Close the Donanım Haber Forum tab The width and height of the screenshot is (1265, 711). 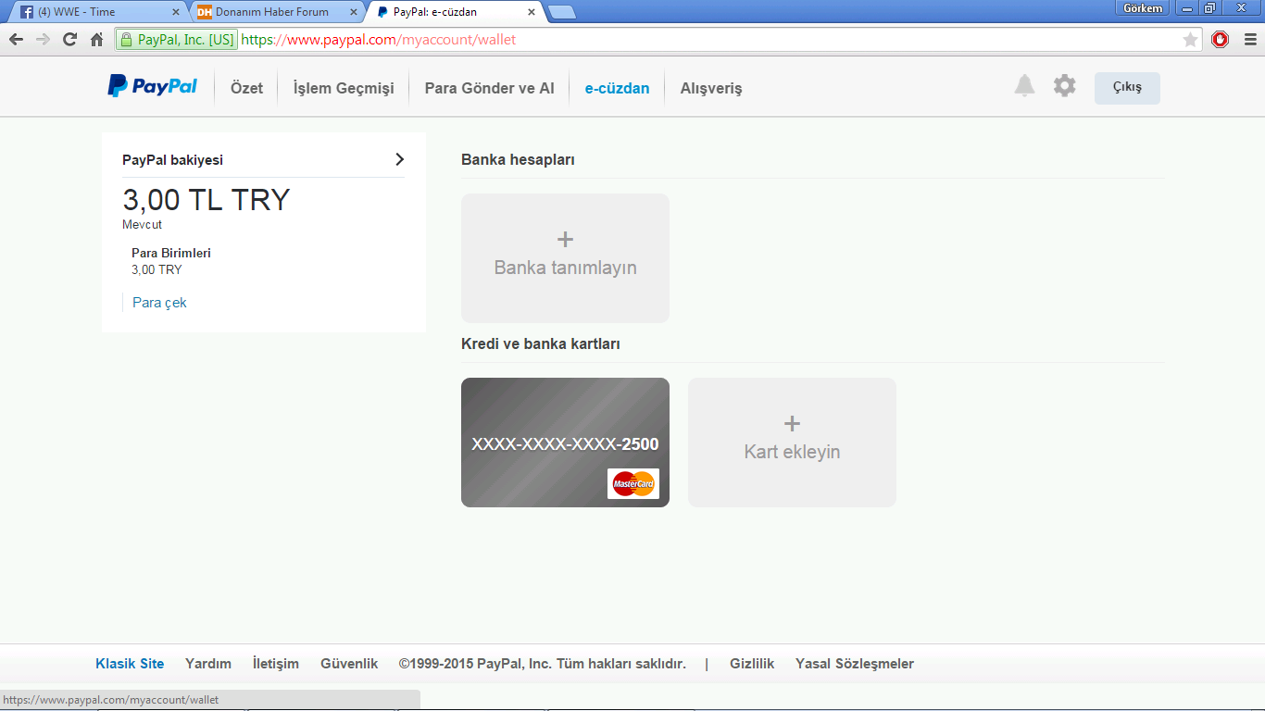[x=354, y=12]
